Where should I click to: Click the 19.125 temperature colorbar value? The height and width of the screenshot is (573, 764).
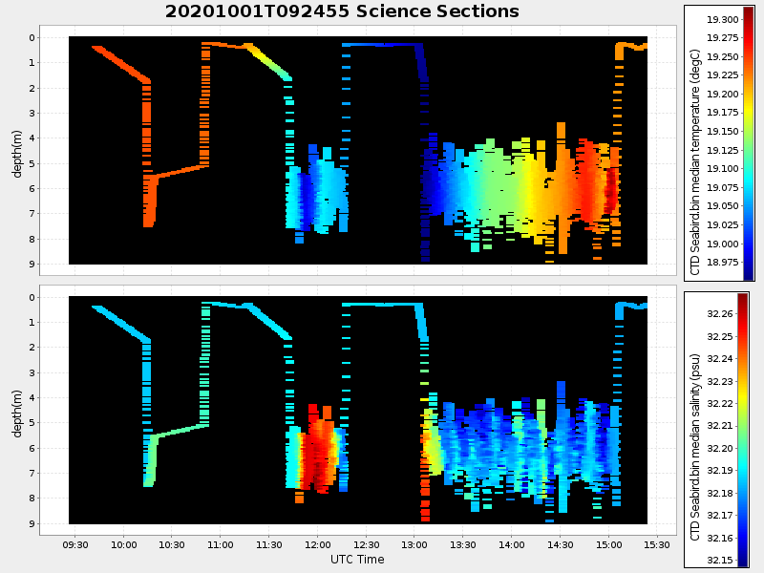723,150
